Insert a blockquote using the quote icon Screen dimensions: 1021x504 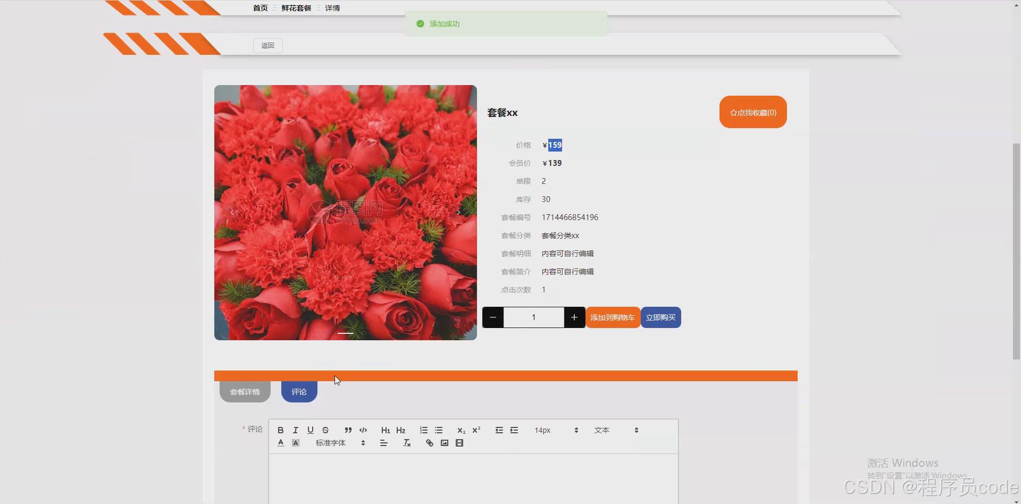[348, 430]
